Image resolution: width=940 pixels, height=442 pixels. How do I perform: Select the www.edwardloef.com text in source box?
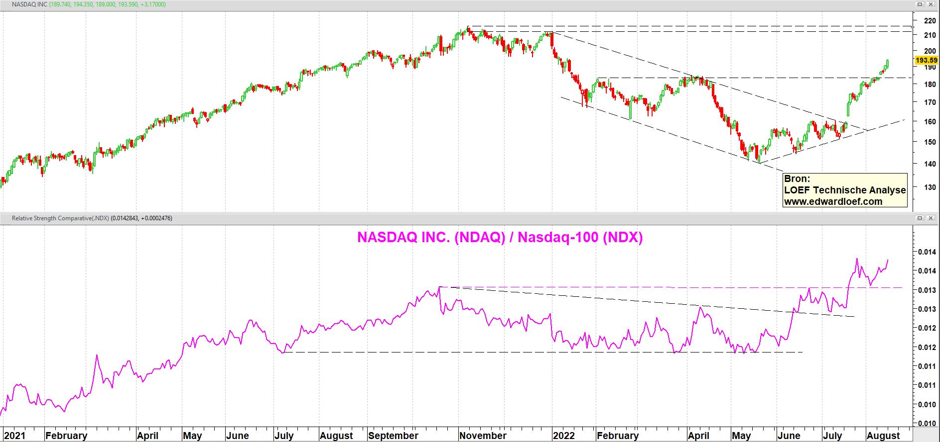(833, 201)
